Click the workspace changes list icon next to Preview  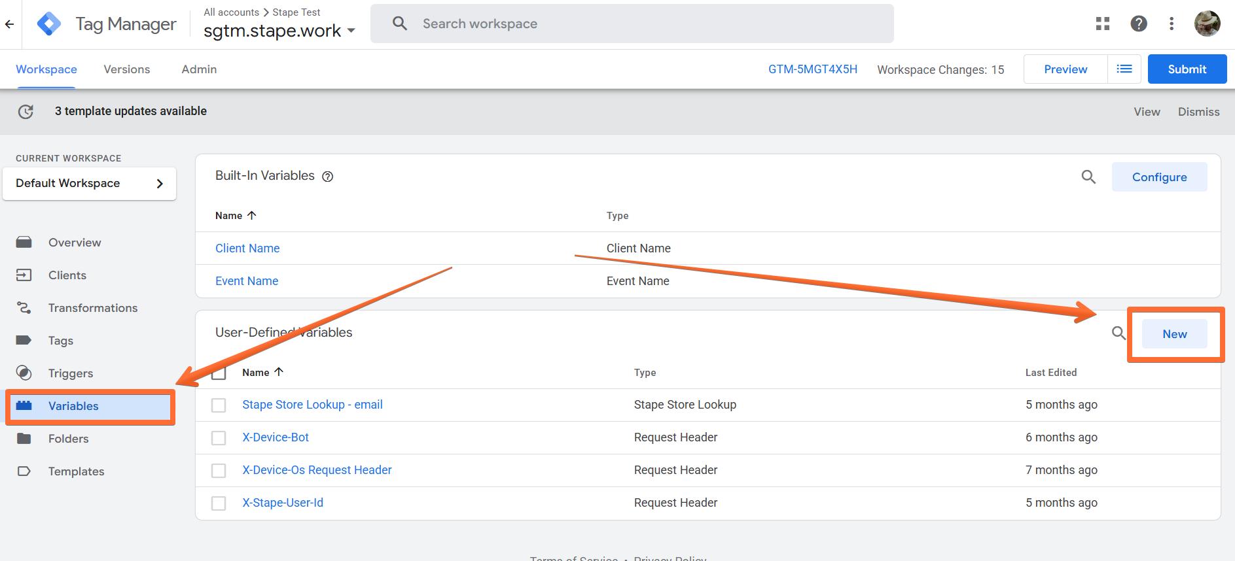pyautogui.click(x=1124, y=69)
